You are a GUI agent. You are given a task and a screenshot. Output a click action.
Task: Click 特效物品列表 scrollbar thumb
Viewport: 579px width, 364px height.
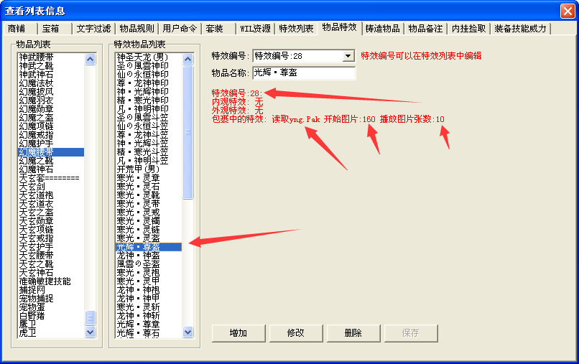click(188, 132)
